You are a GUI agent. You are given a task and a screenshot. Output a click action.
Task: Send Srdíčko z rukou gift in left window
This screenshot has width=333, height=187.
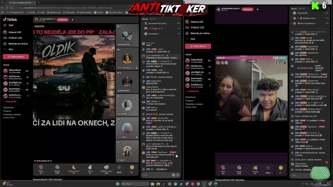(x=106, y=169)
